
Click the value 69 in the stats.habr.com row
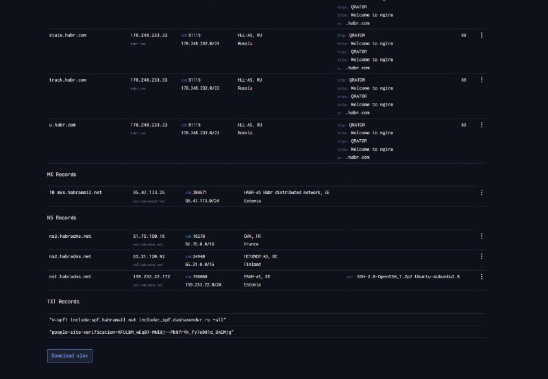coord(464,36)
